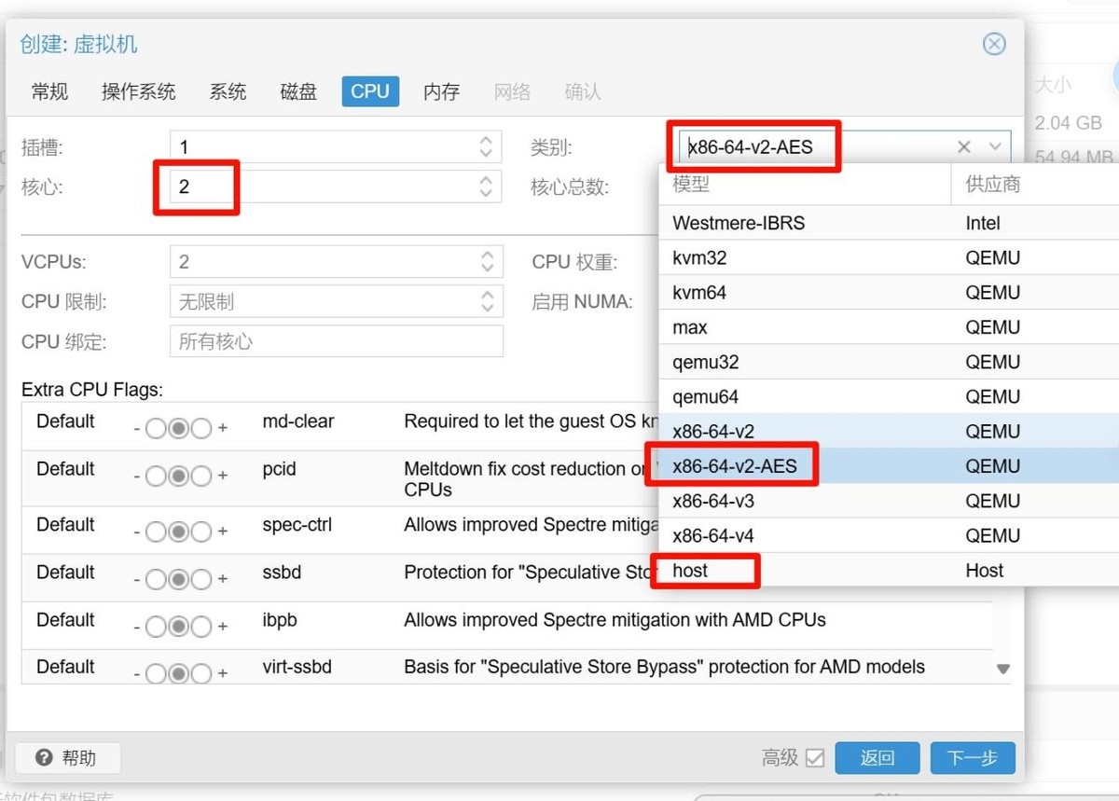
Task: Collapse the 类别 dropdown arrow
Action: pos(995,146)
